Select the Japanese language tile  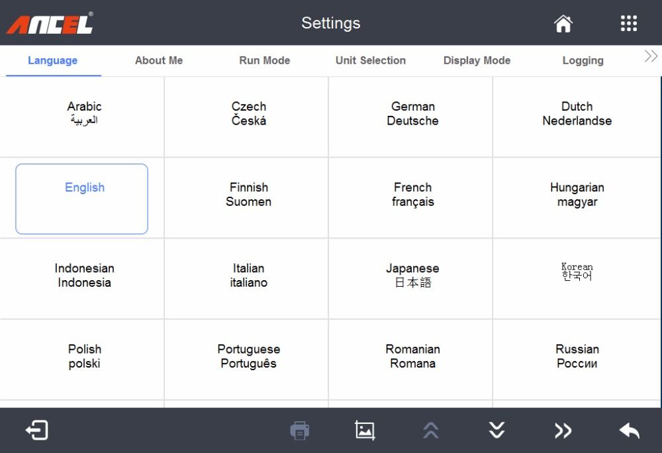click(412, 276)
